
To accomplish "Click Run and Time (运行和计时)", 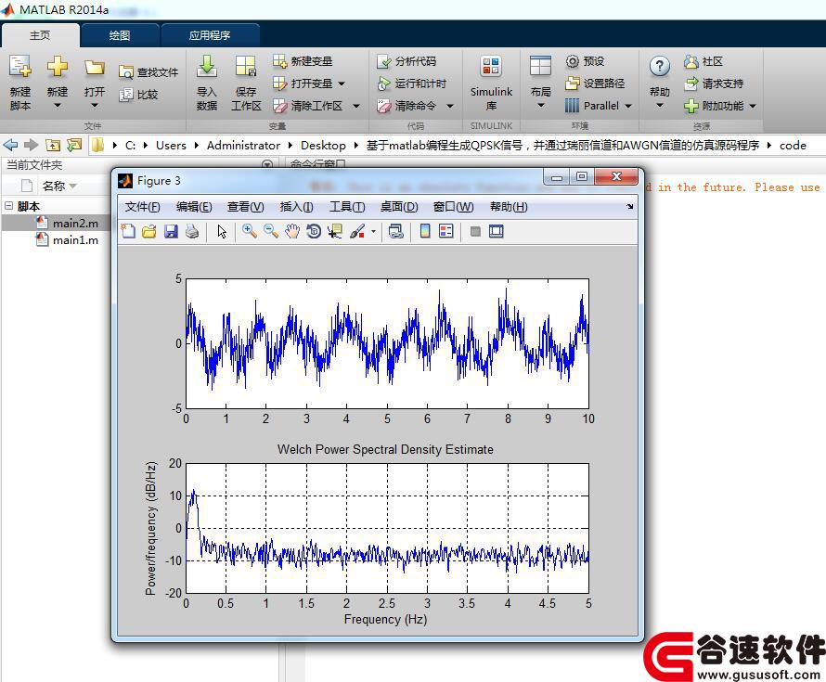I will pyautogui.click(x=411, y=84).
